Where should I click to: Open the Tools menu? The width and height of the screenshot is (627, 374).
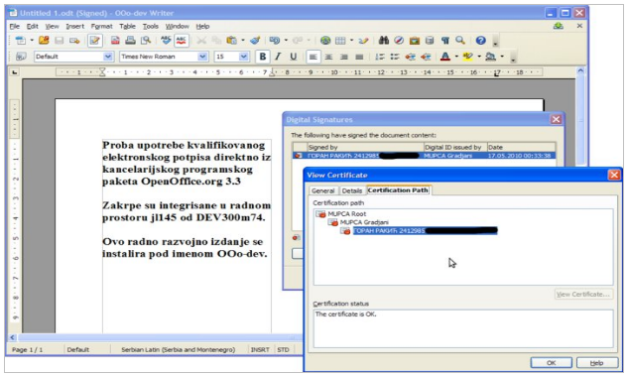[x=151, y=27]
